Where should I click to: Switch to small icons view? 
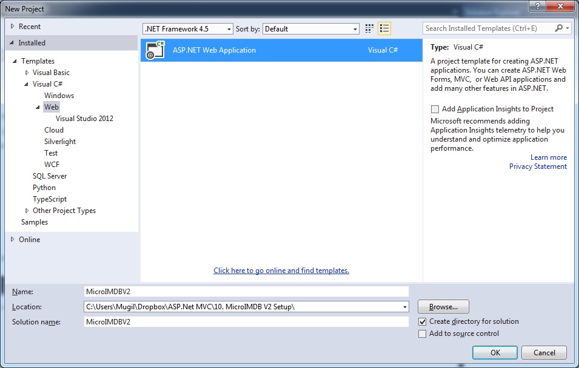pyautogui.click(x=369, y=28)
